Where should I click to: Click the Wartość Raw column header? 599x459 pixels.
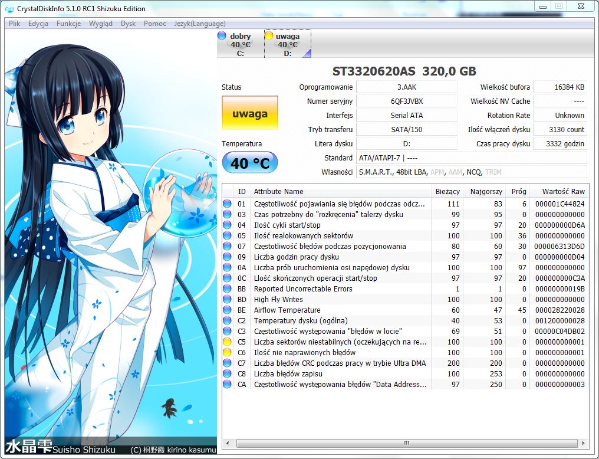tap(559, 192)
